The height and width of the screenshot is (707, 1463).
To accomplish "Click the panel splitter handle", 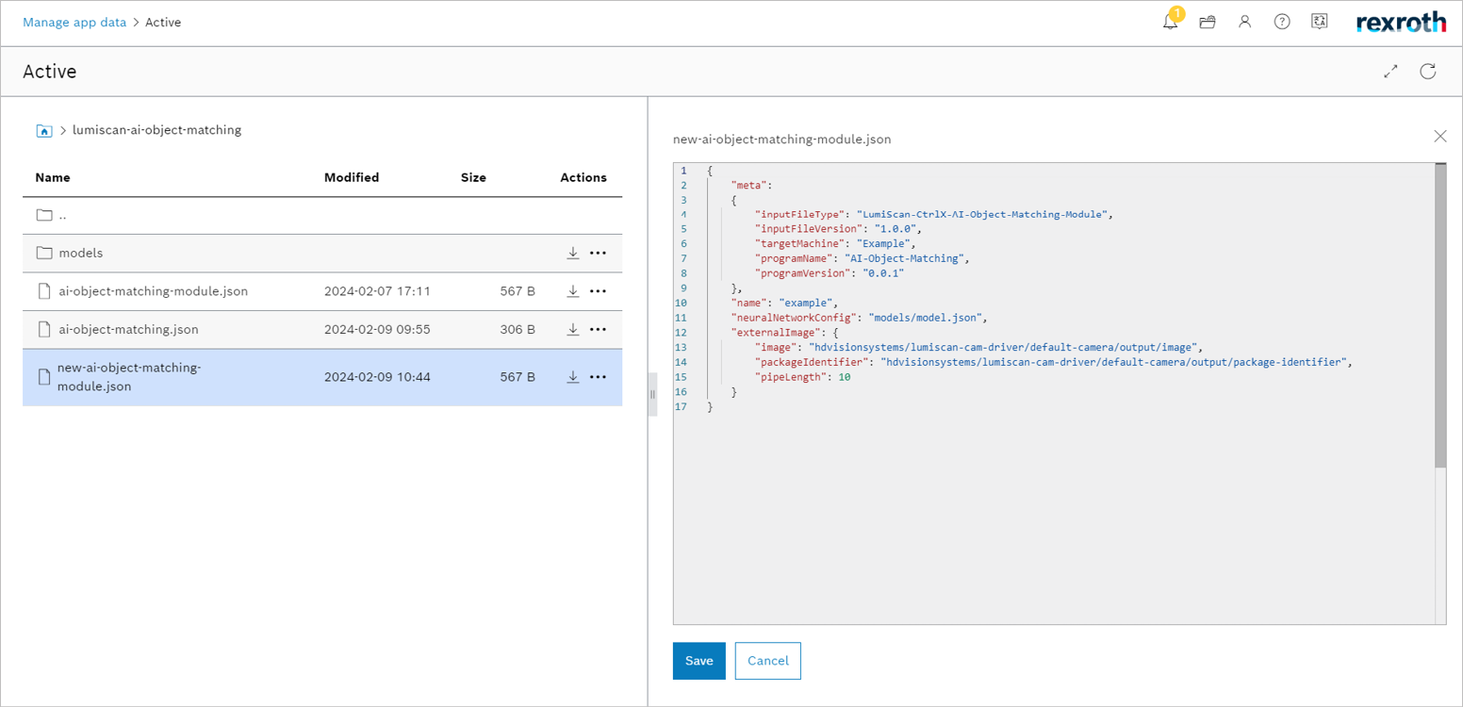I will point(652,394).
